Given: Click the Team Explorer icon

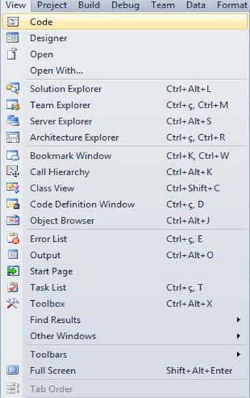Looking at the screenshot, I should 13,105.
